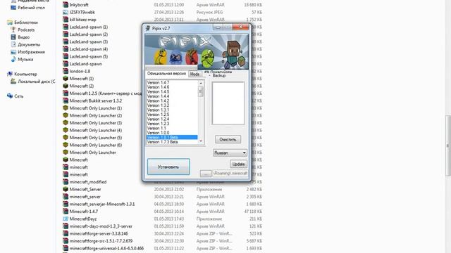Image resolution: width=451 pixels, height=253 pixels.
Task: Click file name Minecraft Only Launcher (6)
Action: (x=96, y=145)
